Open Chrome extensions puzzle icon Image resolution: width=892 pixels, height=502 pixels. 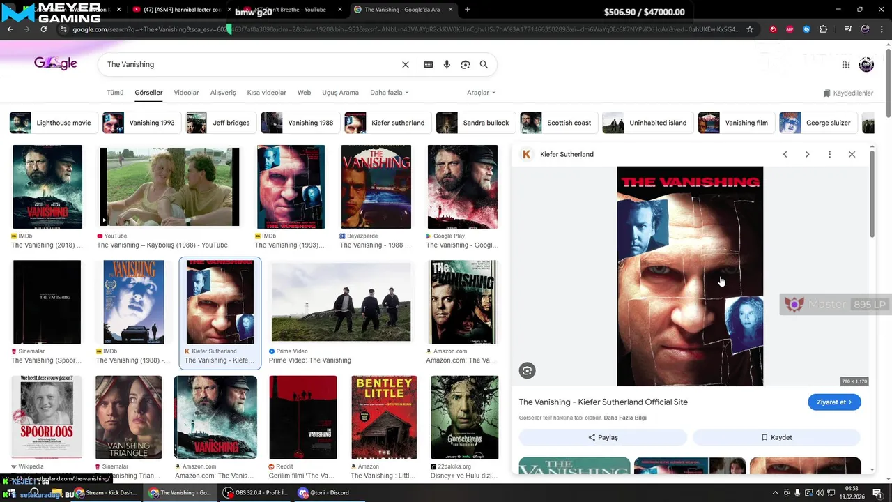tap(824, 29)
